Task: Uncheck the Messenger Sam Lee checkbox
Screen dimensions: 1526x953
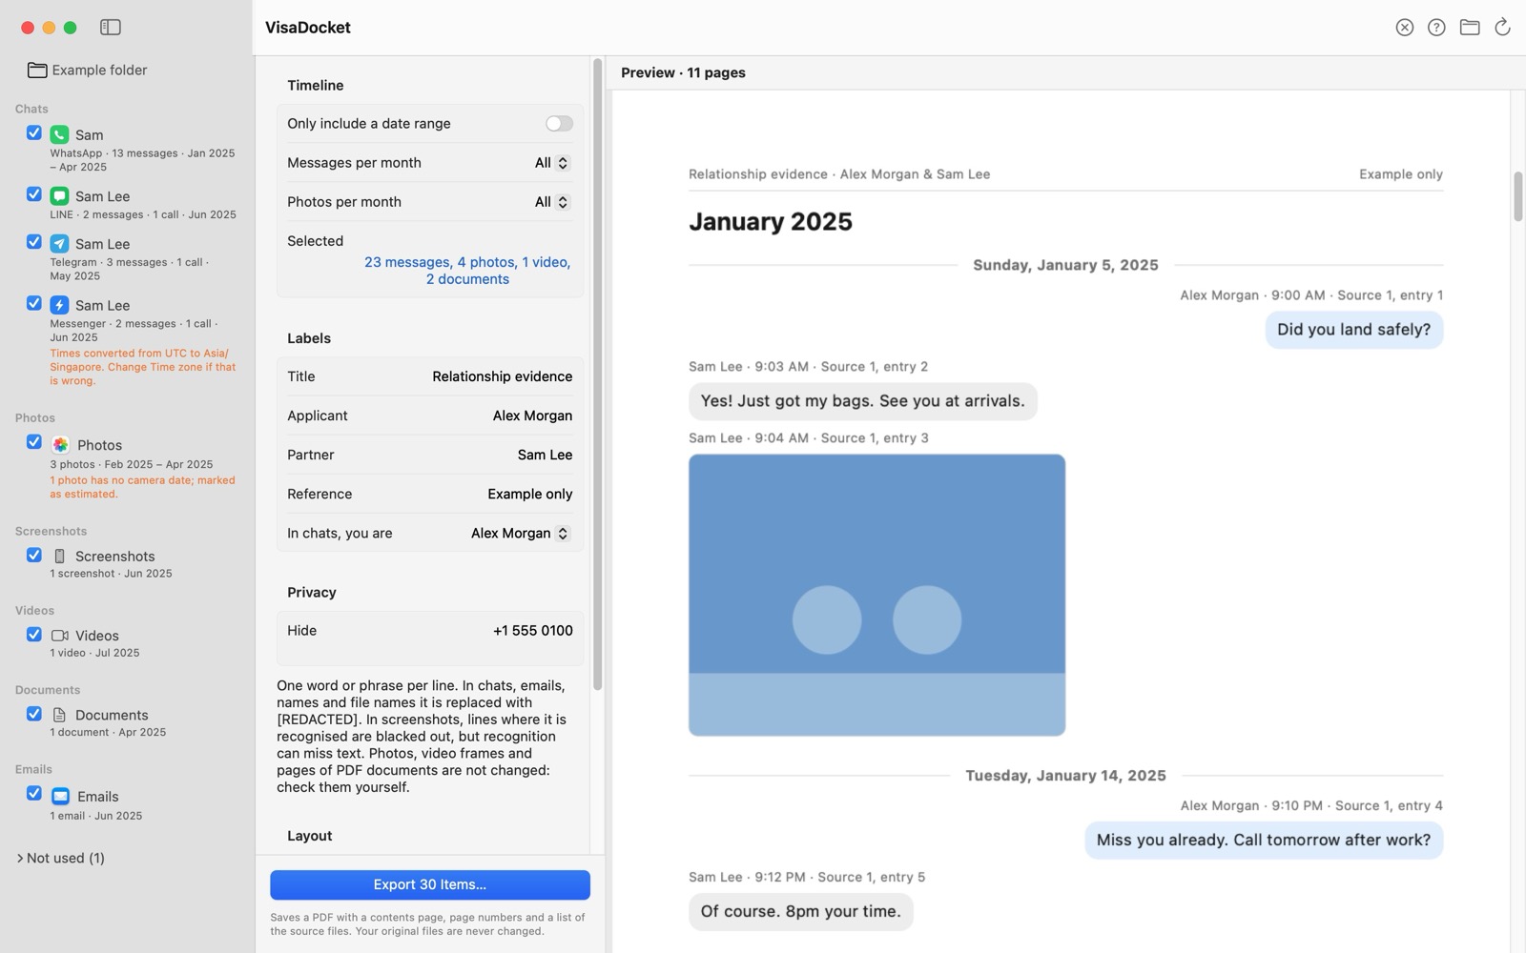Action: tap(34, 303)
